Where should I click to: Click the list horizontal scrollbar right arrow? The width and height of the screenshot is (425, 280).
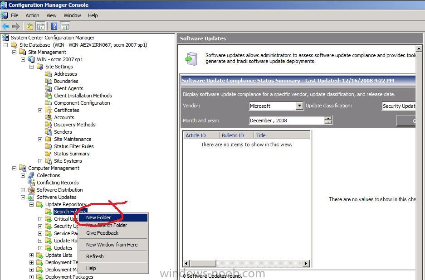[x=306, y=263]
